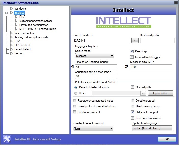Click the triangle icon next to Distributed configuration
The height and width of the screenshot is (145, 179).
tap(16, 25)
